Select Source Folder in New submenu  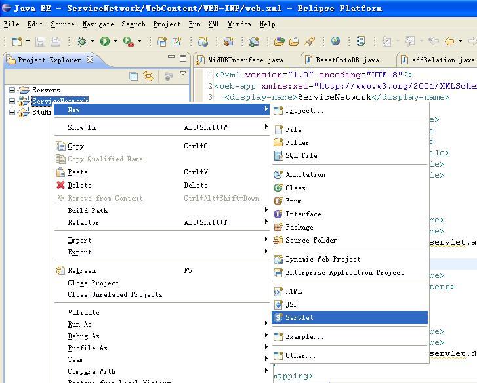(x=350, y=240)
